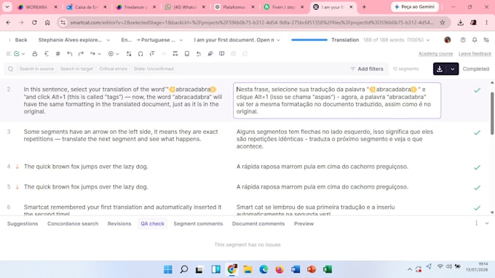Expand the download options arrow
This screenshot has width=495, height=278.
[x=452, y=69]
